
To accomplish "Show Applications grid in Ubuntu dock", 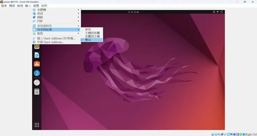I will point(37,125).
